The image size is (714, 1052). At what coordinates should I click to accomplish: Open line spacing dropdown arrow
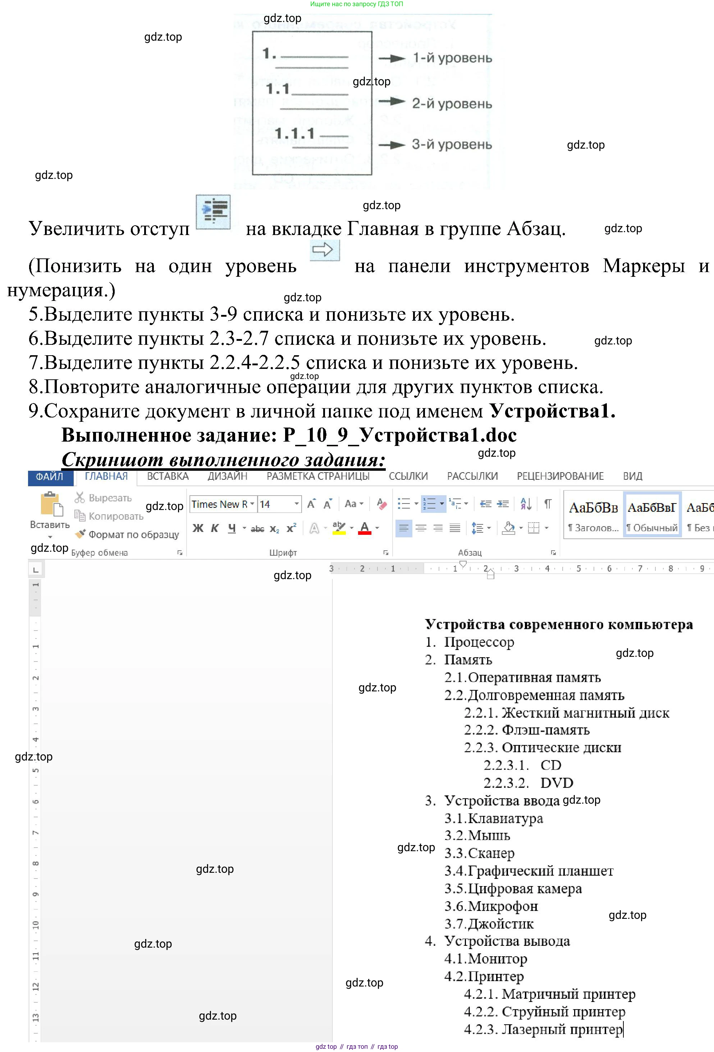point(489,528)
